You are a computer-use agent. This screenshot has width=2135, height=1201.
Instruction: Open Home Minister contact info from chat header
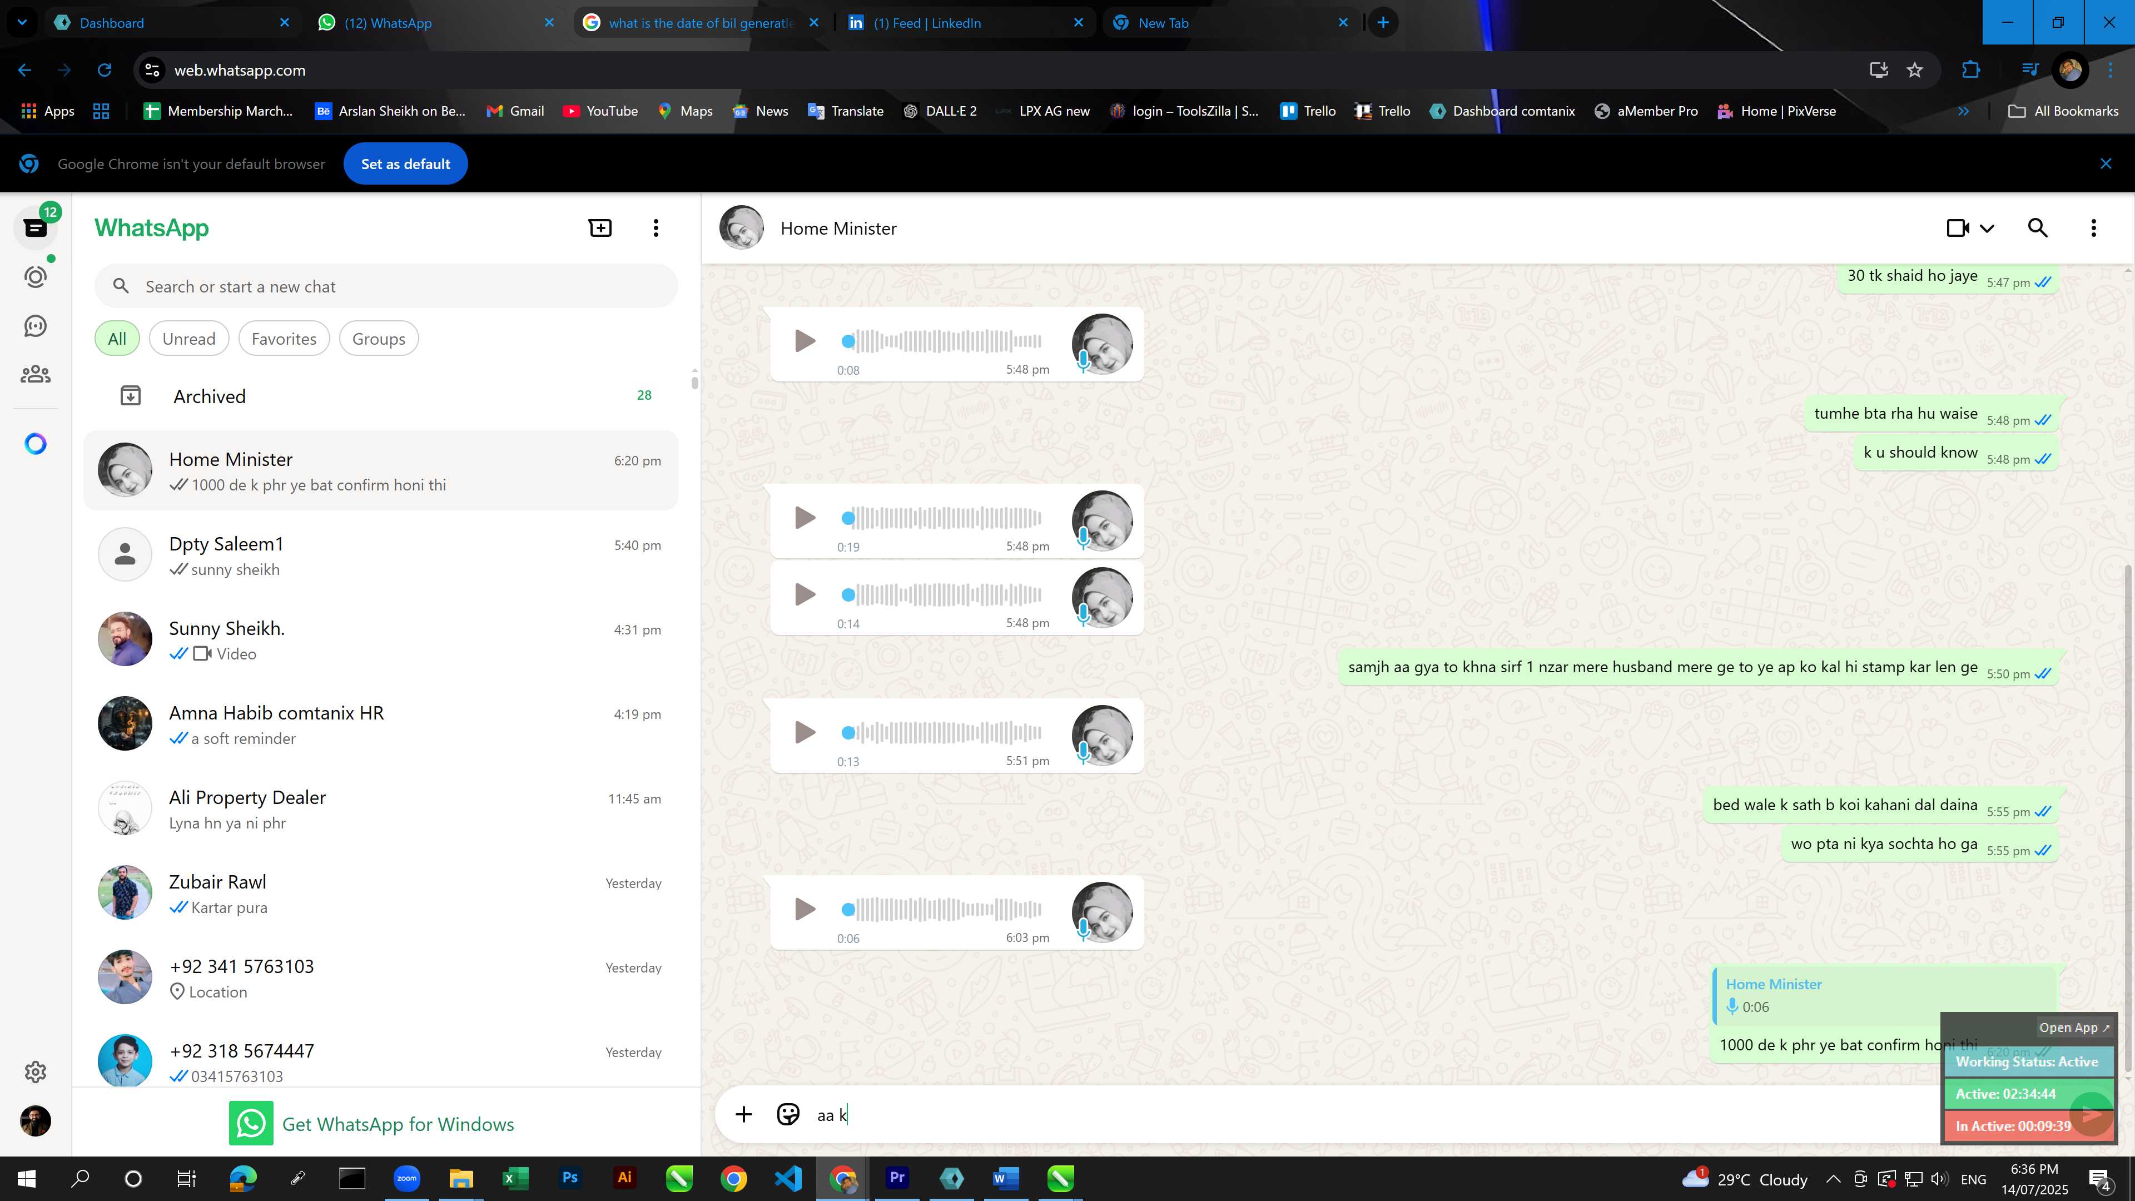(838, 229)
